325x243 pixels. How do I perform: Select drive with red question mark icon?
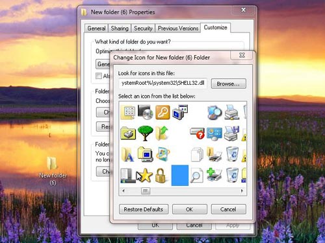197,133
